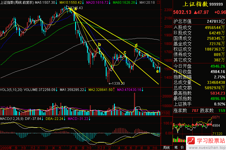Screen dimensions: 226x150
Task: Click the MA120 indicator label
Action: (x=147, y=3)
